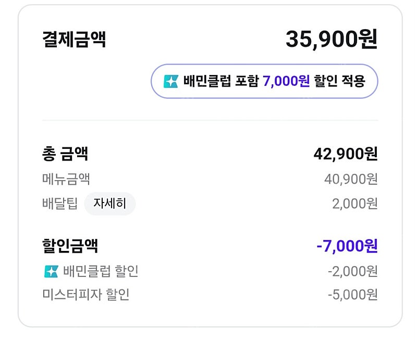Select the 2,000원 delivery tip amount
This screenshot has height=342, width=417.
[355, 204]
